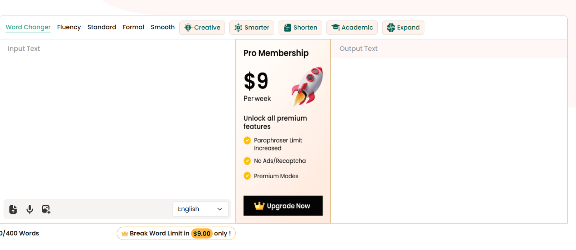Click the Output Text area

click(448, 137)
